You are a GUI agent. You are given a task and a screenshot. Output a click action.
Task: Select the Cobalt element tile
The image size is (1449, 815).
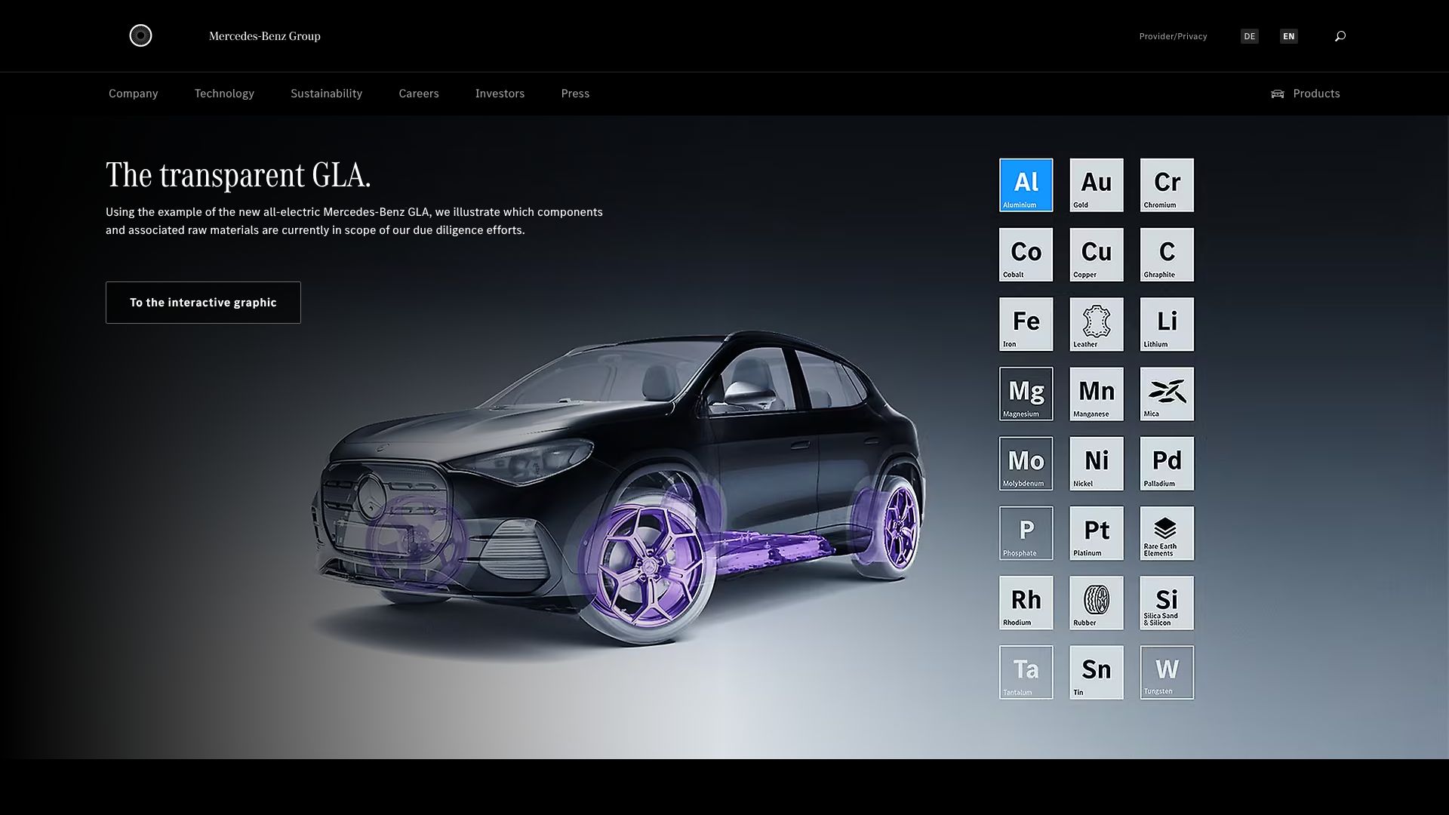(1026, 255)
